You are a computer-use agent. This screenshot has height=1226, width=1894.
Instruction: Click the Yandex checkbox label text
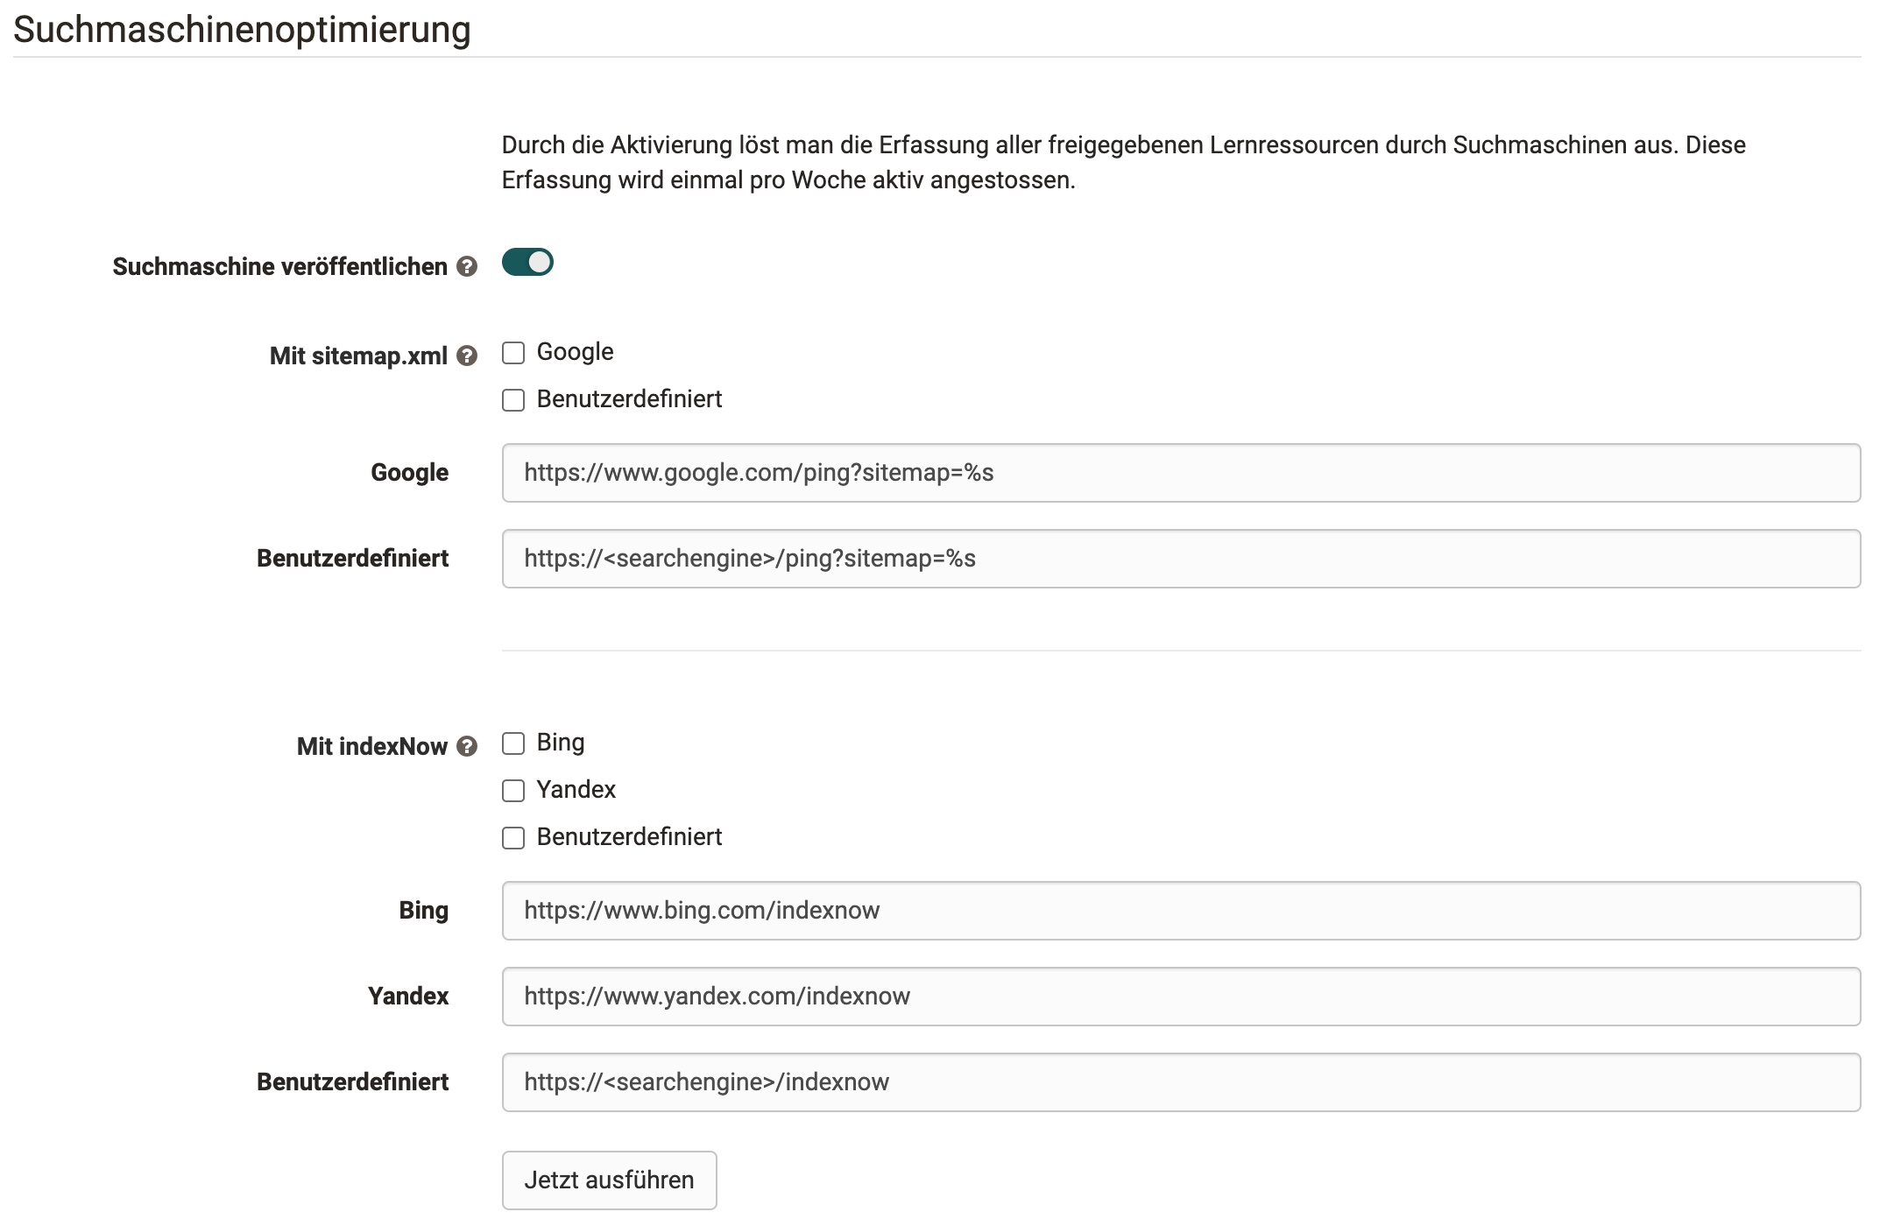pyautogui.click(x=576, y=789)
